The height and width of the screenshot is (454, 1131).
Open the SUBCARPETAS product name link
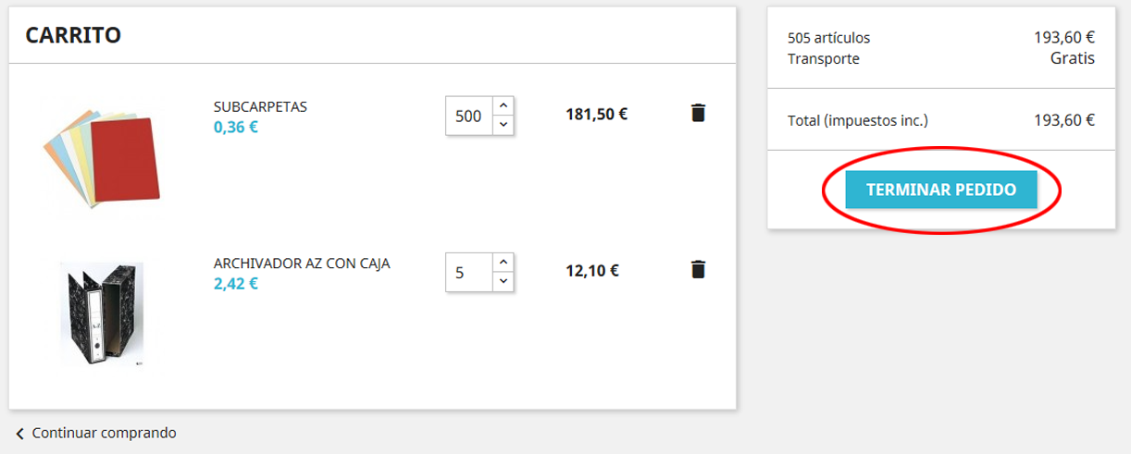tap(260, 106)
